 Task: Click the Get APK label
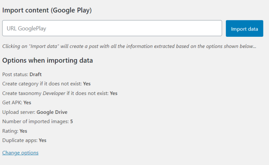pyautogui.click(x=12, y=103)
